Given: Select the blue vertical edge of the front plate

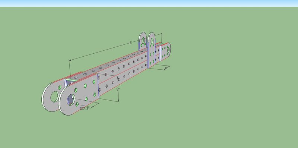Looking at the screenshot, I should coord(98,86).
